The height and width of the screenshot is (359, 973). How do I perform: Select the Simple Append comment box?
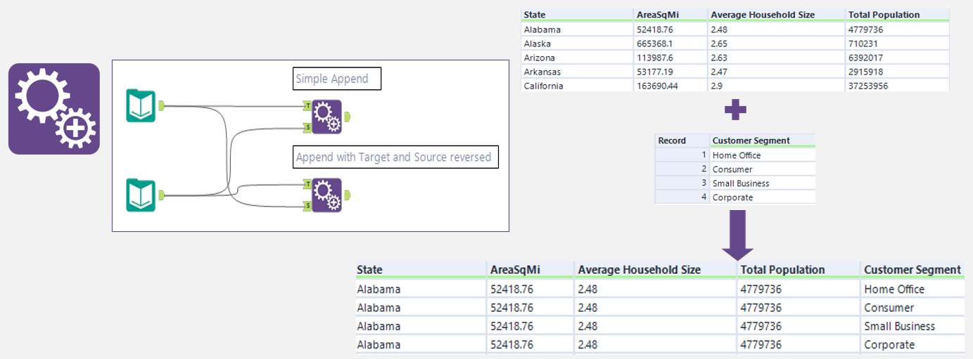coord(336,79)
